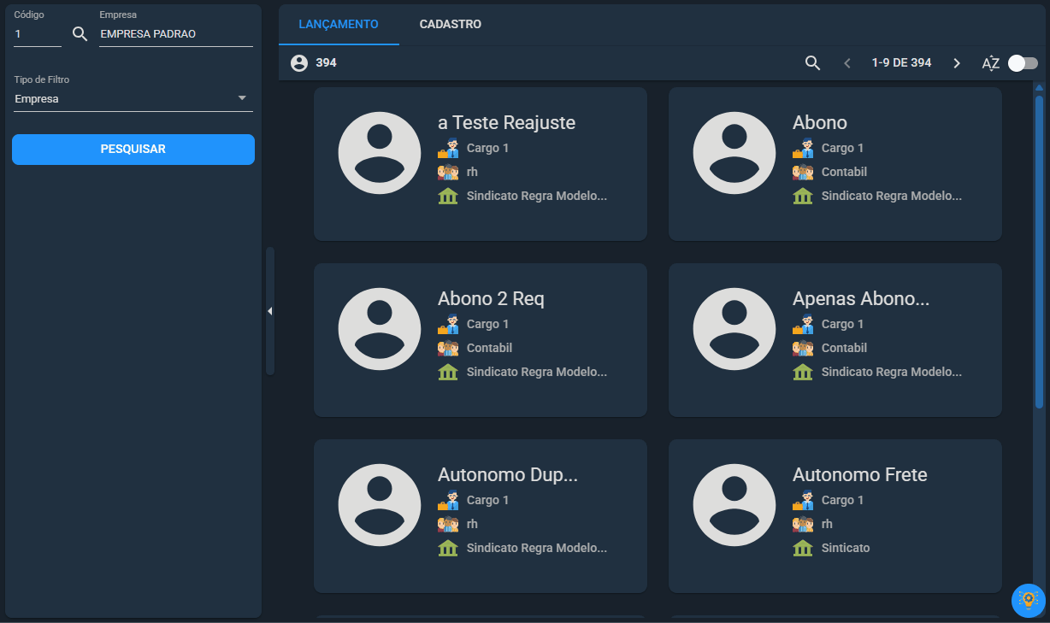Viewport: 1050px width, 623px height.
Task: Click rh on the Autonomo Frete card
Action: click(827, 524)
